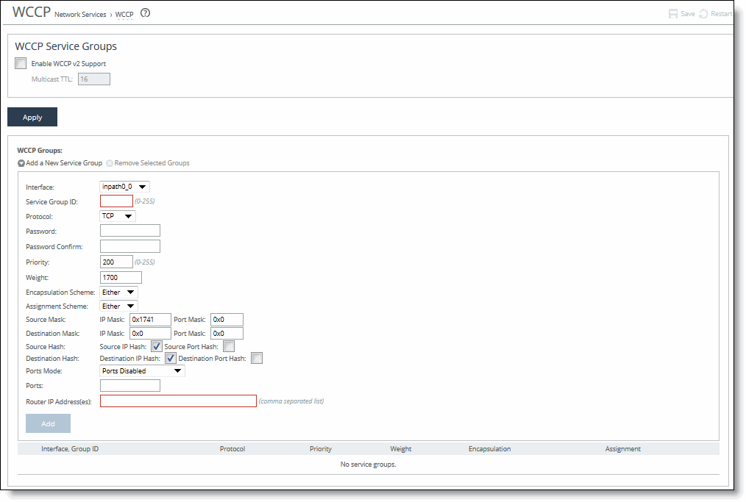Viewport: 746px width, 502px height.
Task: Click the Apply button
Action: click(32, 116)
